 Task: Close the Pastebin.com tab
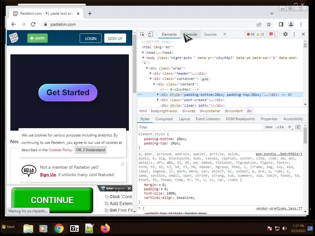point(78,14)
